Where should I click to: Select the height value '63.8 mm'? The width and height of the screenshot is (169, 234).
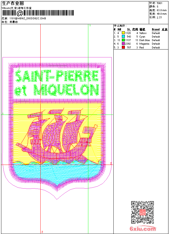point(162,10)
